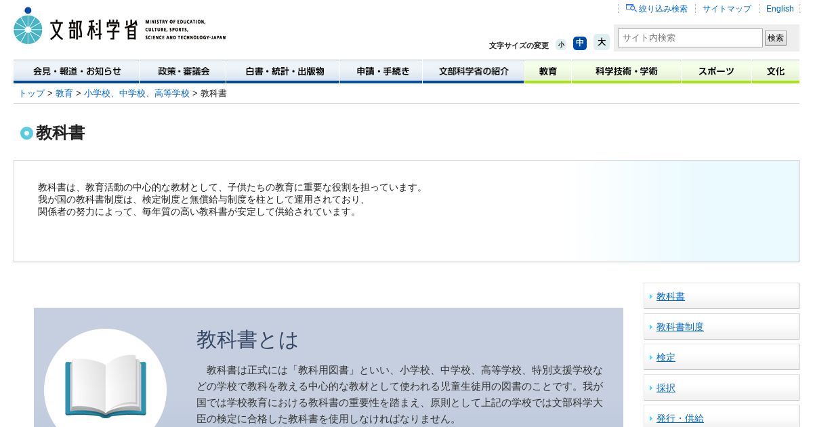Viewport: 813px width, 427px height.
Task: Click the open book illustration
Action: point(105,385)
